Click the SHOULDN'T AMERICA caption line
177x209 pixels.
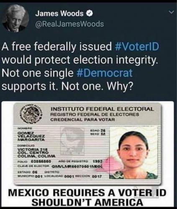tap(87, 202)
